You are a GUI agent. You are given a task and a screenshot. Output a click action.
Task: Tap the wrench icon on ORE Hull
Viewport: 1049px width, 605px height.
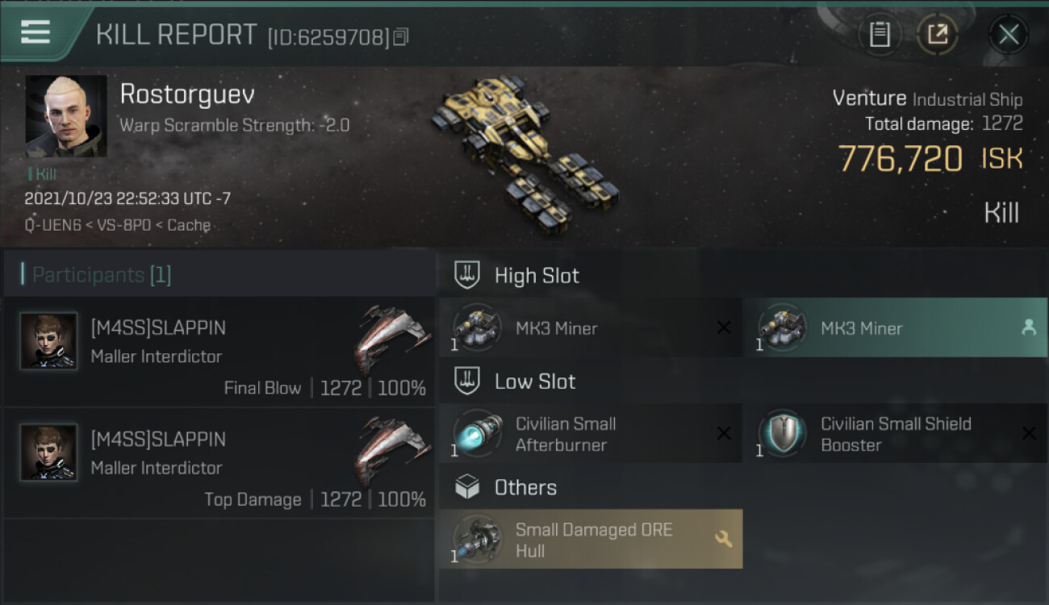(723, 539)
